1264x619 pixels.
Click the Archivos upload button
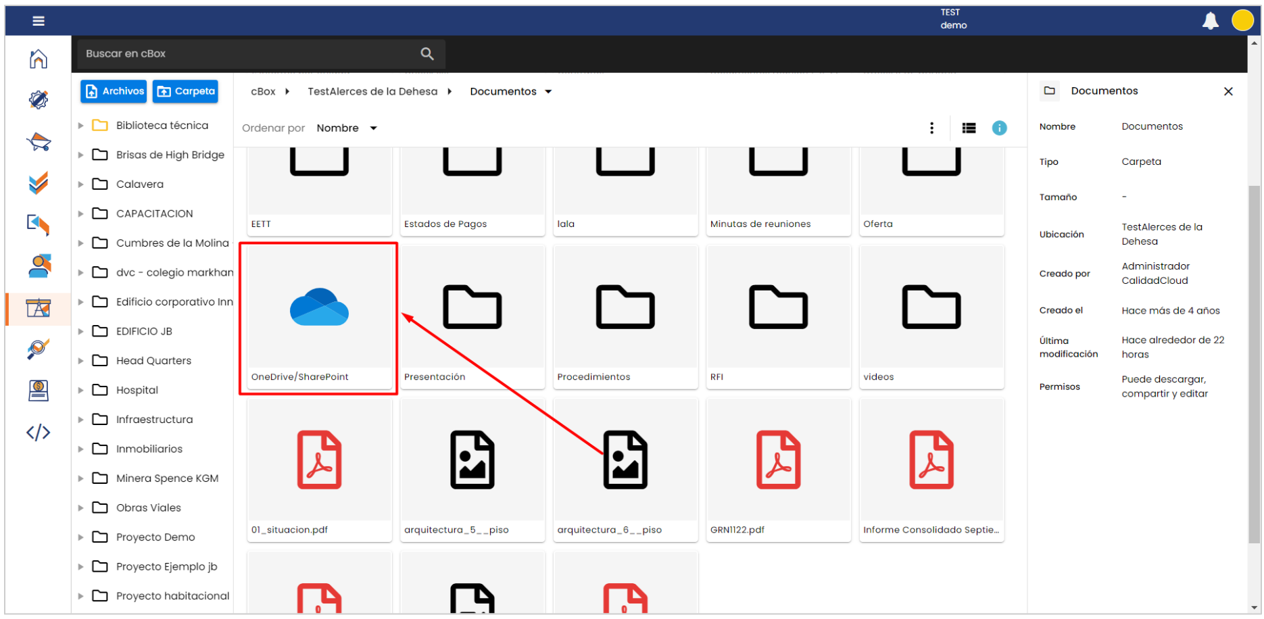coord(114,91)
